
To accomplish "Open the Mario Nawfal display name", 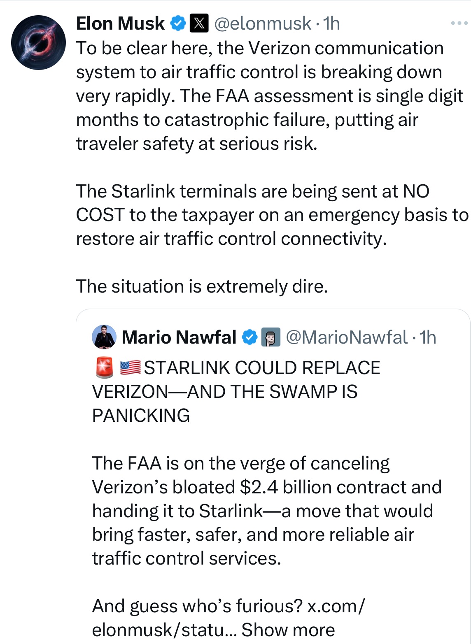I will click(x=179, y=337).
